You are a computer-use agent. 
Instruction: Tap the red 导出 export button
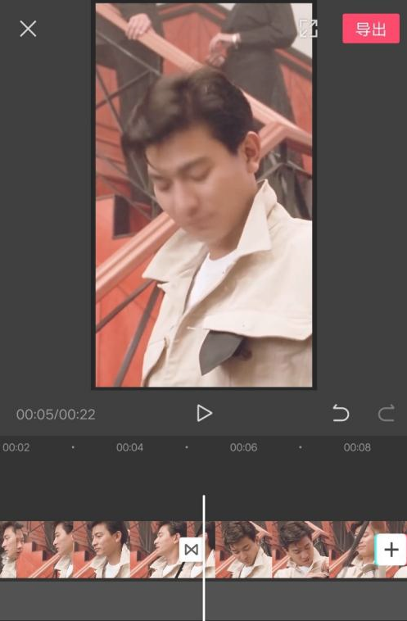[x=371, y=29]
